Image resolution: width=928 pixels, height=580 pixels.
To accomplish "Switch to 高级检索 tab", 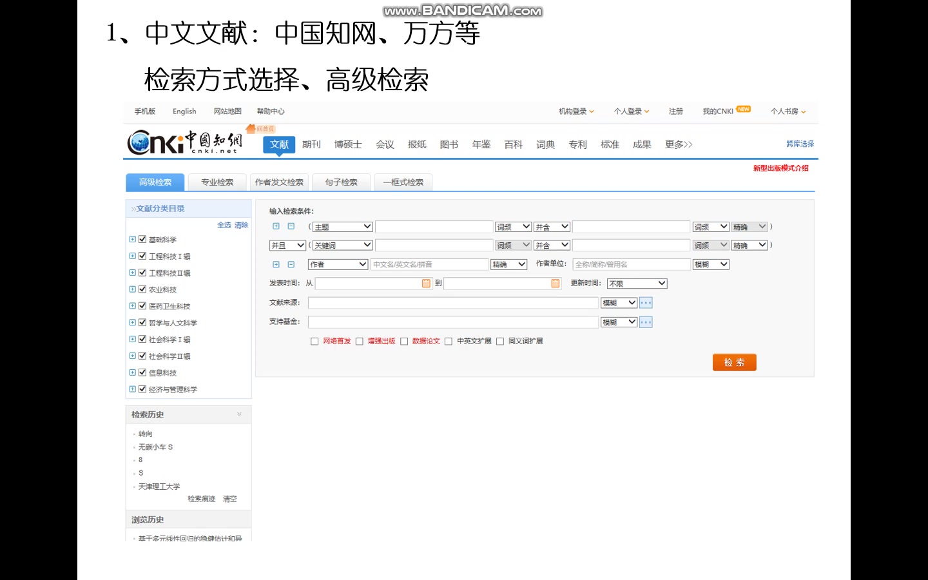I will (155, 182).
